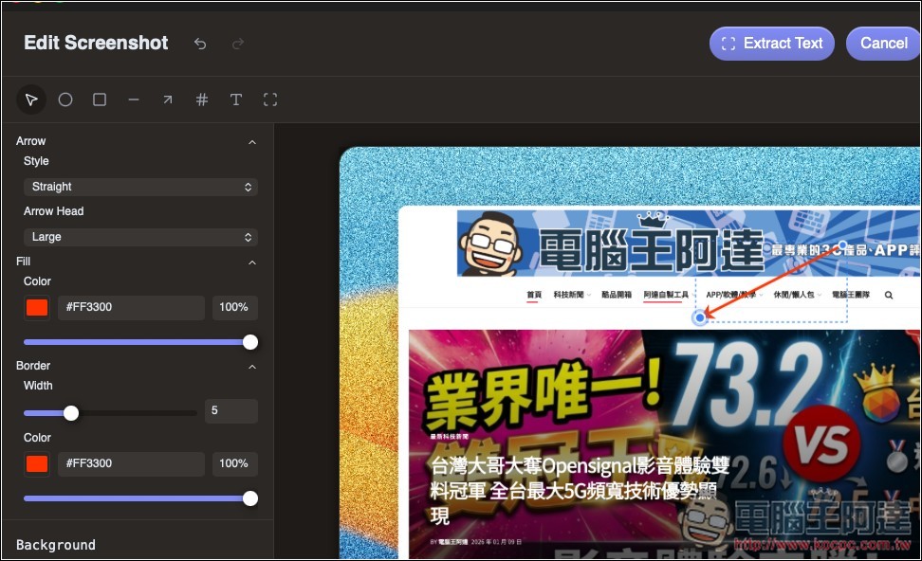
Task: Collapse the Arrow settings section
Action: [x=251, y=140]
